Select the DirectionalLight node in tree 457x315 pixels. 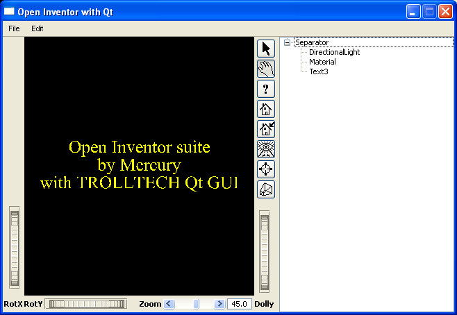(x=334, y=52)
